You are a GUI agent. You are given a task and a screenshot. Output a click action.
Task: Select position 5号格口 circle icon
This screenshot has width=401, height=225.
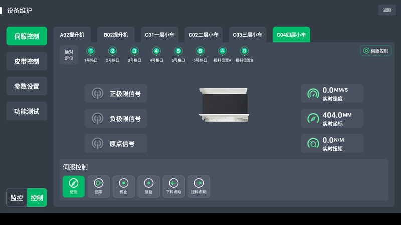(178, 51)
